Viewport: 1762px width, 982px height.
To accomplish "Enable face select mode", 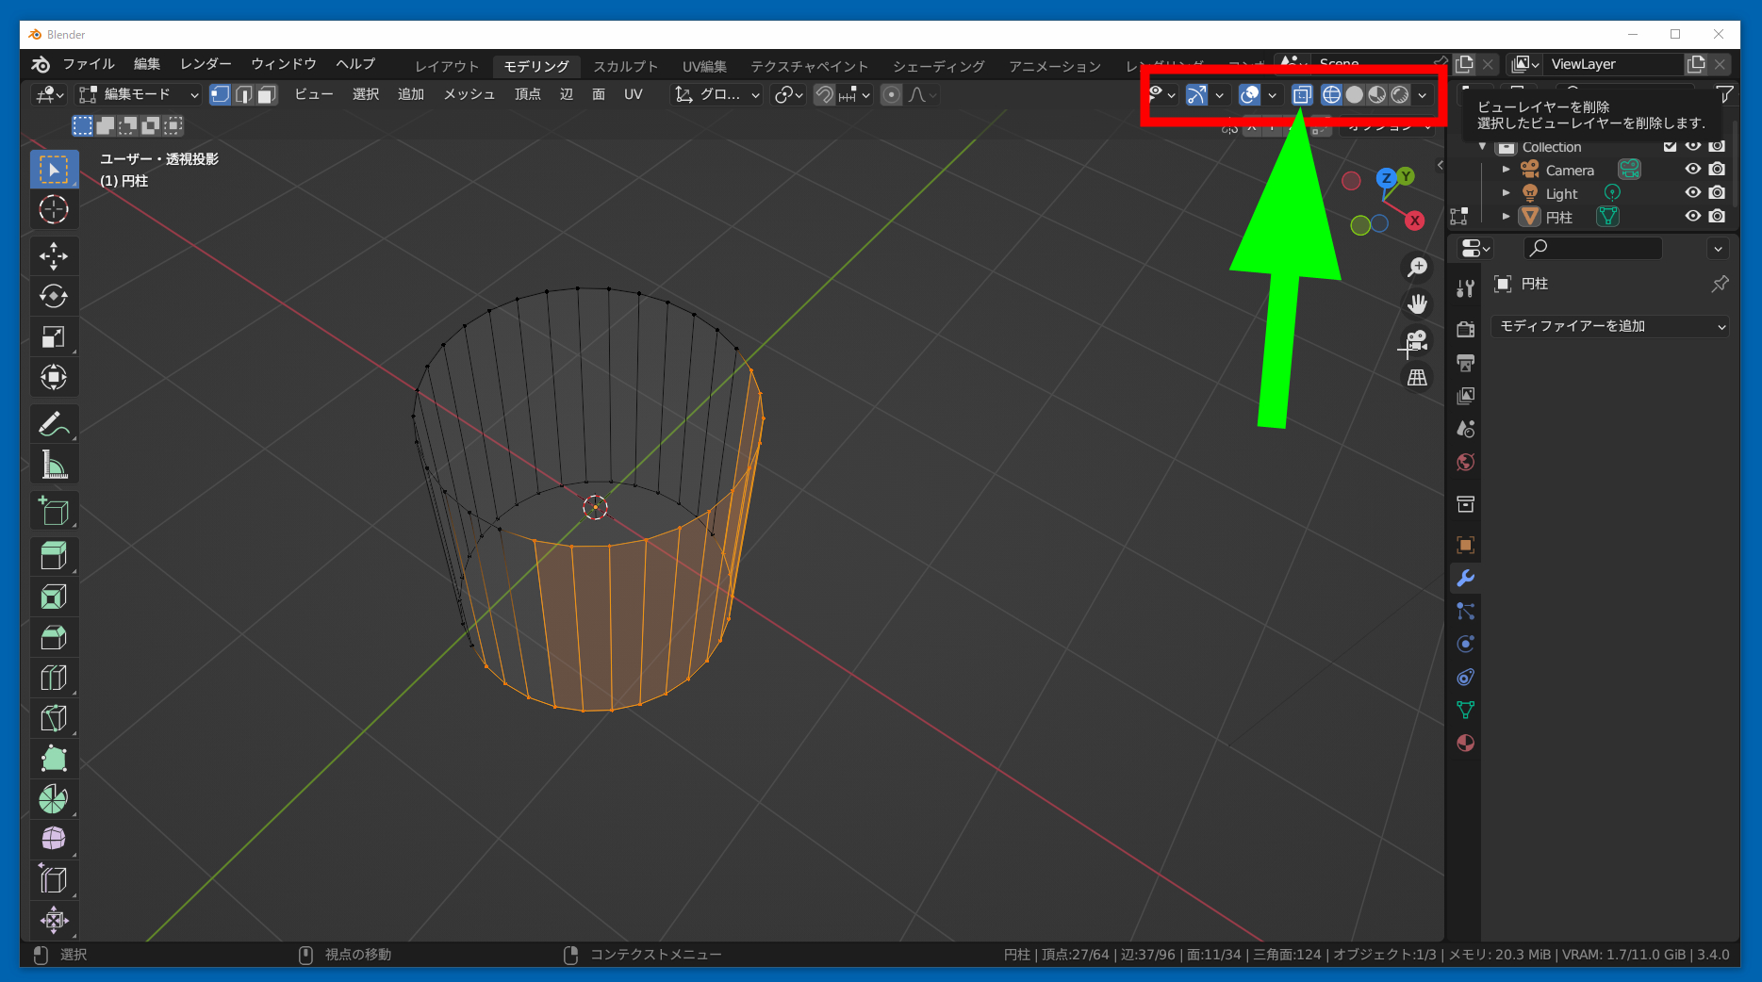I will click(267, 95).
